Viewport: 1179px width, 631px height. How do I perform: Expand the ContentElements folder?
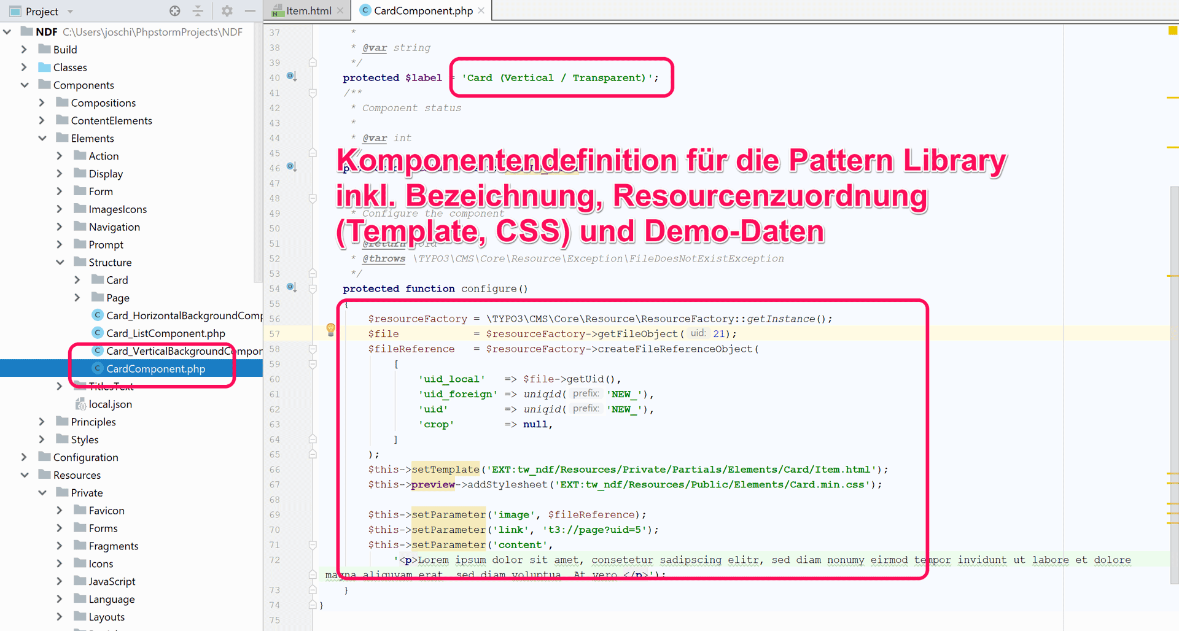click(x=42, y=120)
